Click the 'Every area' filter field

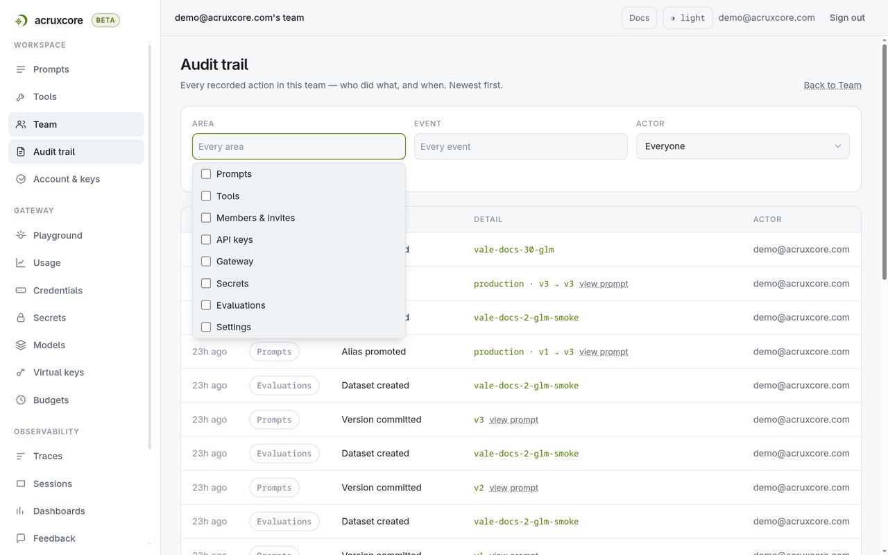[x=299, y=146]
